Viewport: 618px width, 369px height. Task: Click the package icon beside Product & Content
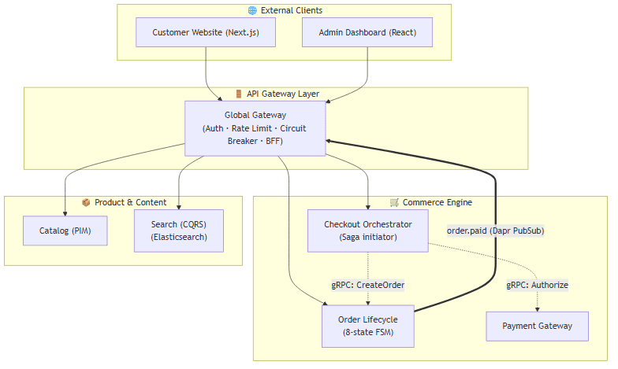point(86,202)
